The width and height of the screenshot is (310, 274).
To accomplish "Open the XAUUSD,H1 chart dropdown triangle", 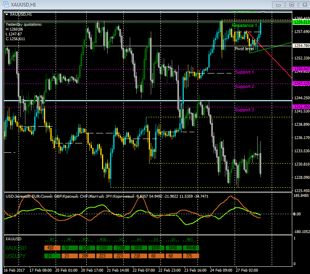I will (6, 14).
